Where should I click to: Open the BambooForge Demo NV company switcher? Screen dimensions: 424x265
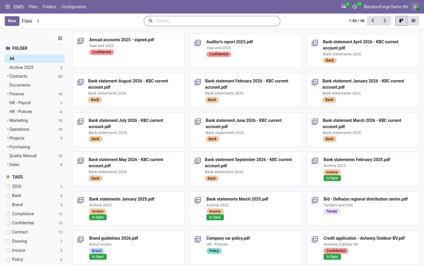point(386,7)
